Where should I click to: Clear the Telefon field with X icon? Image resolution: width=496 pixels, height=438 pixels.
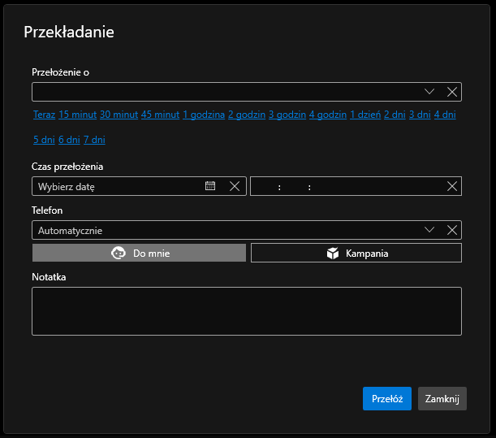(452, 230)
